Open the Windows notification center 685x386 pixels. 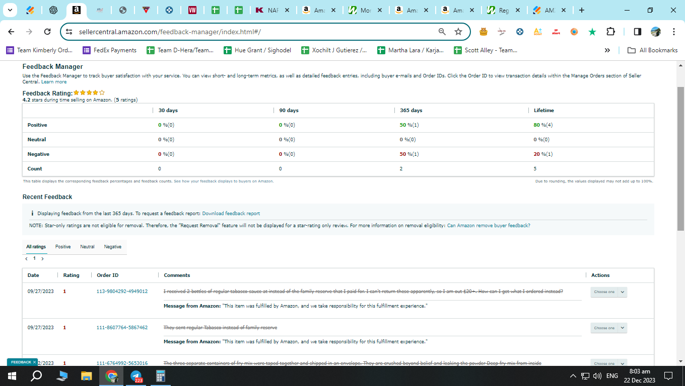coord(668,376)
